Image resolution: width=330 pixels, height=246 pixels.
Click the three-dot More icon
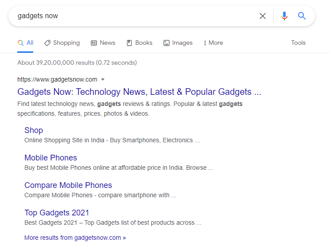click(x=205, y=43)
